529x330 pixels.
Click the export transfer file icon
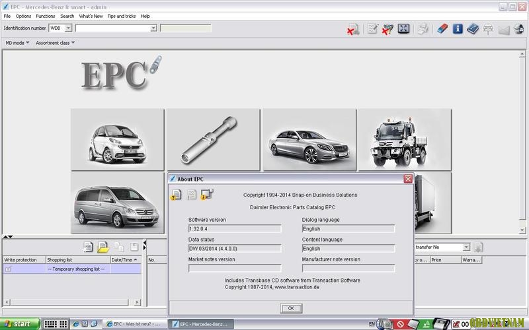[x=478, y=247]
